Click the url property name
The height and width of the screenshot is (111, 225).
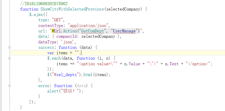tap(41, 31)
